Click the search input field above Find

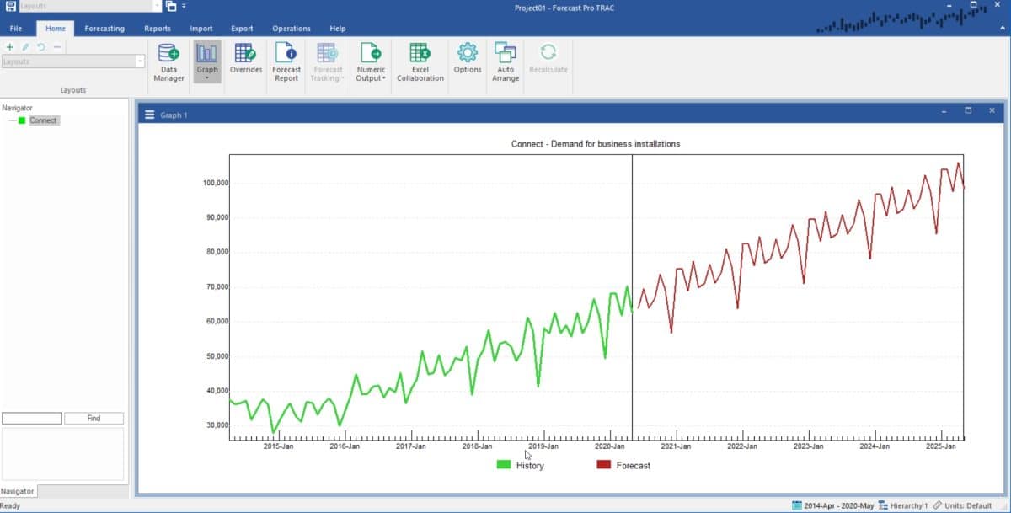[x=31, y=418]
